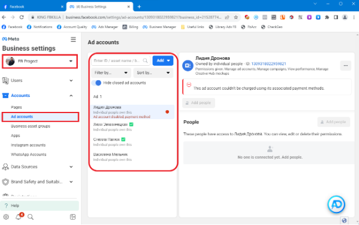This screenshot has height=225, width=359.
Task: Open the Ads Manager bookmark
Action: (x=105, y=27)
